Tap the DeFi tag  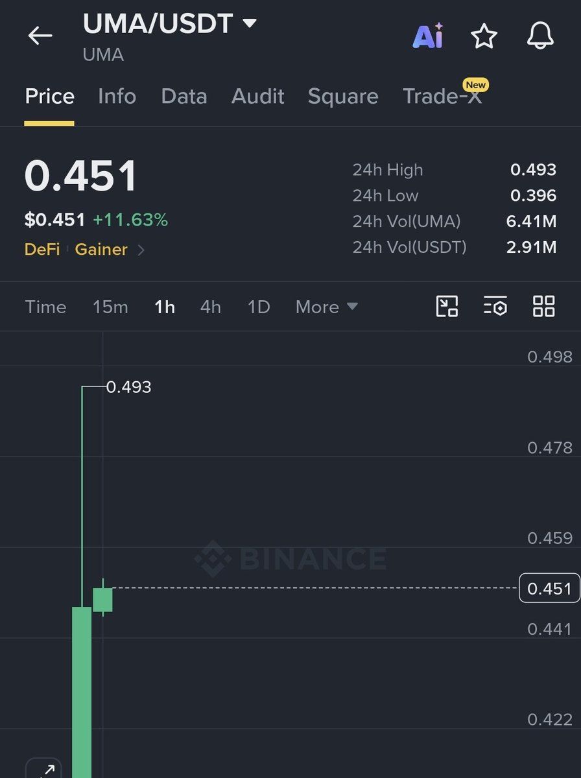click(x=42, y=250)
